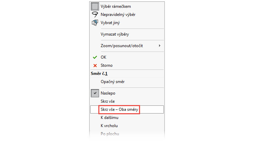Click the red Storno cross icon
Viewport: 254px width, 141px height.
(x=95, y=65)
